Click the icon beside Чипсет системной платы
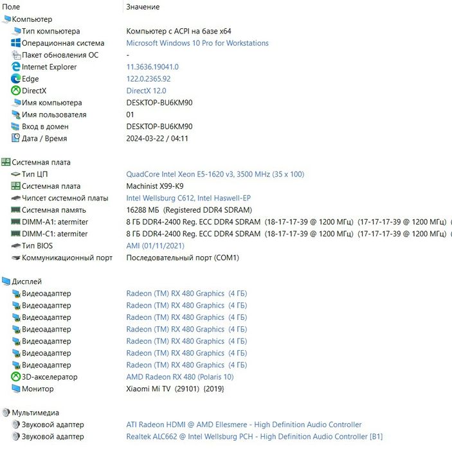Screen dimensions: 452x449 point(15,198)
